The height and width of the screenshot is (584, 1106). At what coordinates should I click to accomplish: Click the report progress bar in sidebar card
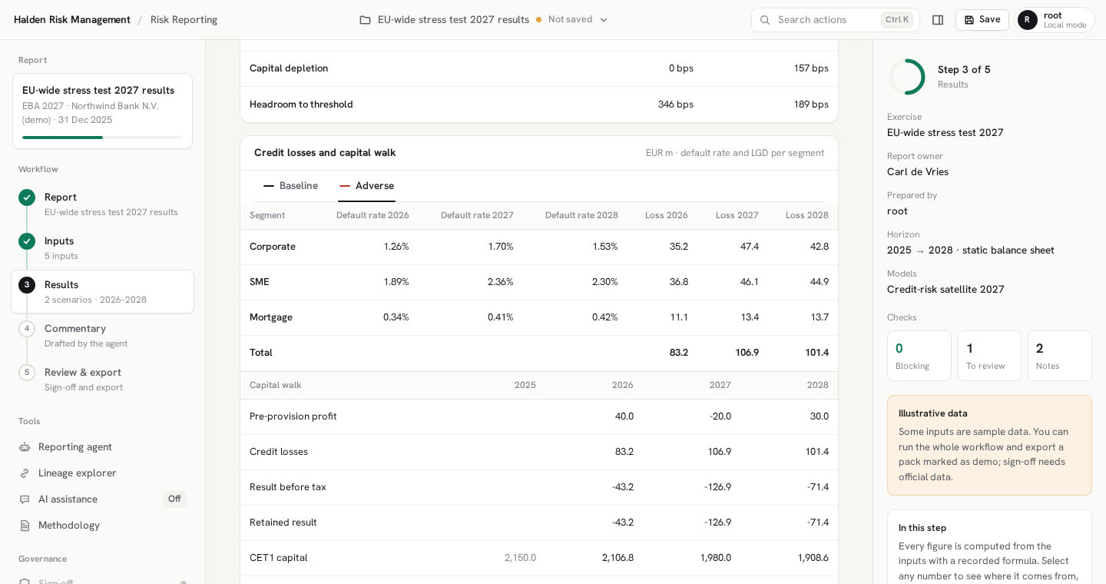click(102, 138)
